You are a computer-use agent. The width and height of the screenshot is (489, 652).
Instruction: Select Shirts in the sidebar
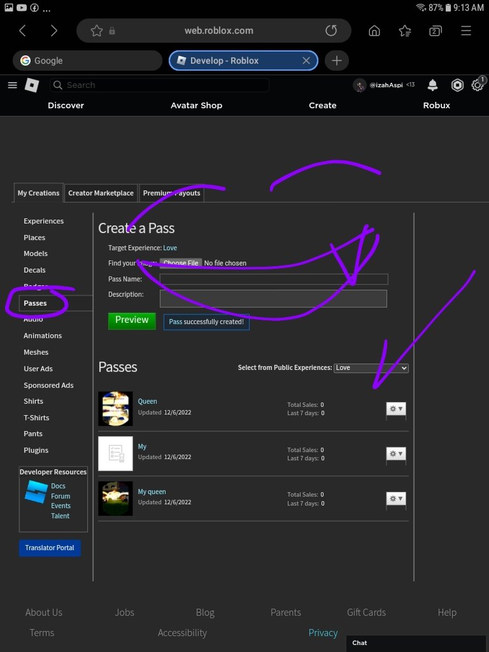pos(33,401)
